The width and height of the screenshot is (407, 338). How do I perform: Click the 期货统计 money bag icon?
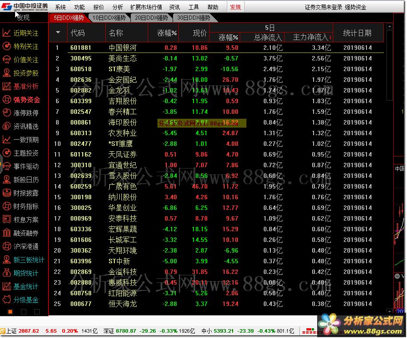[x=7, y=273]
